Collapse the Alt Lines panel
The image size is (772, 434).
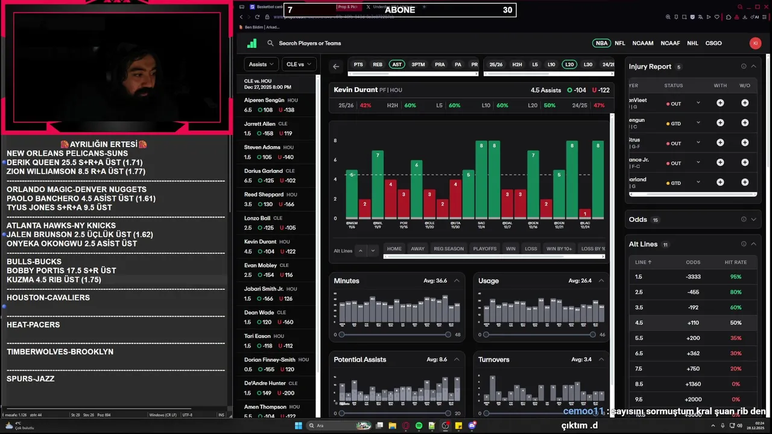753,244
